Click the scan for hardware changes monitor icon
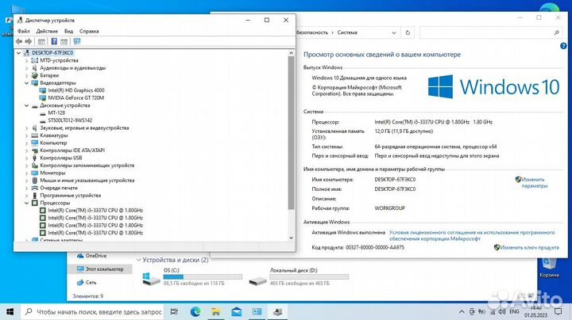This screenshot has width=572, height=320. coord(77,41)
